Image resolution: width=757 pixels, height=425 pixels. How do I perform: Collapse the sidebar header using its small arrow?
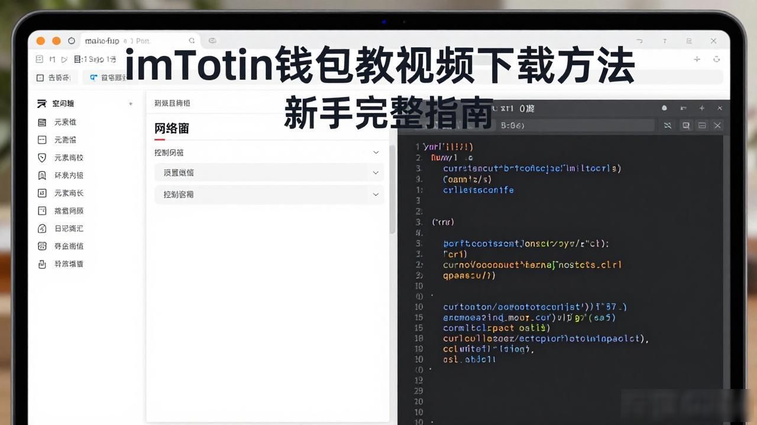point(131,104)
